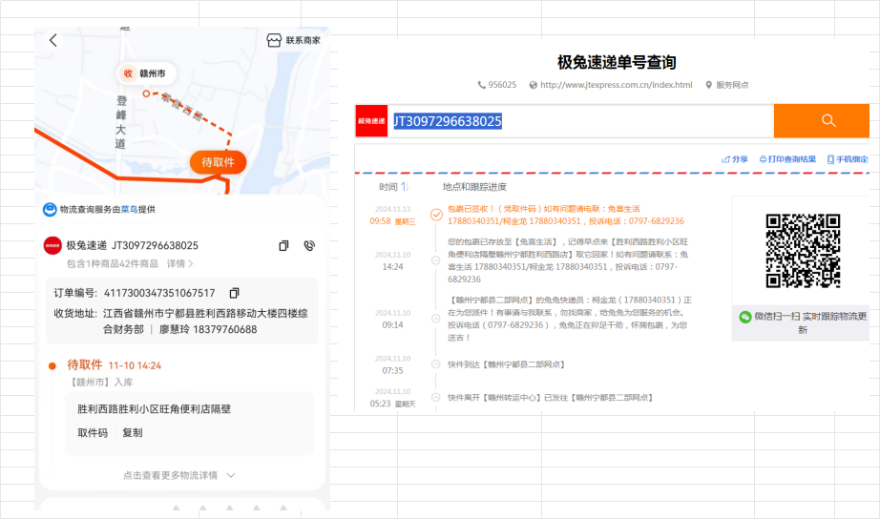Click 打印查询结果 print results link

click(787, 159)
